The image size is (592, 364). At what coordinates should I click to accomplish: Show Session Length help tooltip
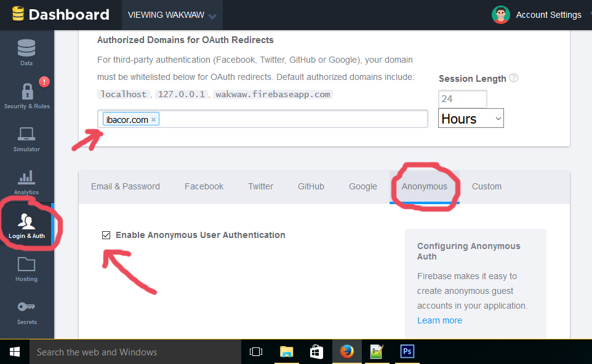[x=513, y=77]
